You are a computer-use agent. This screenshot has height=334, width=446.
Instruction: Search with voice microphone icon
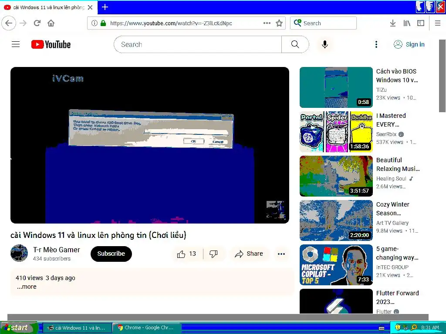coord(325,44)
